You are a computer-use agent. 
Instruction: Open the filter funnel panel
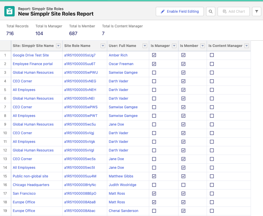click(257, 12)
